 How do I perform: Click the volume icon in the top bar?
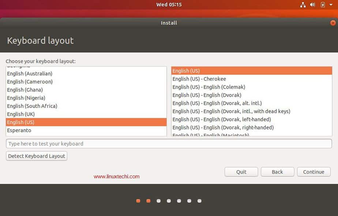[312, 5]
